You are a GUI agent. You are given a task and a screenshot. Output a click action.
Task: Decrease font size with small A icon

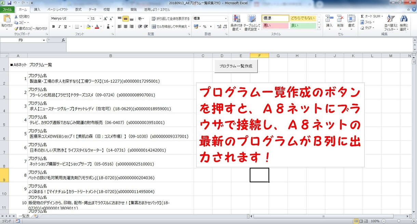click(111, 19)
